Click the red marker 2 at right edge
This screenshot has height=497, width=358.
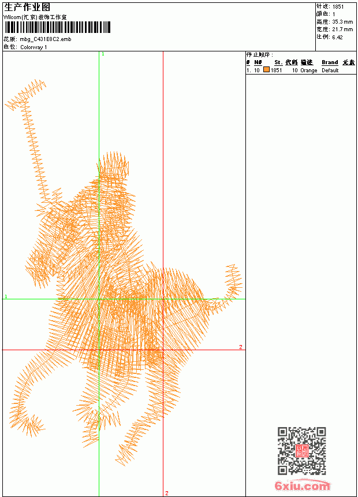pyautogui.click(x=241, y=347)
